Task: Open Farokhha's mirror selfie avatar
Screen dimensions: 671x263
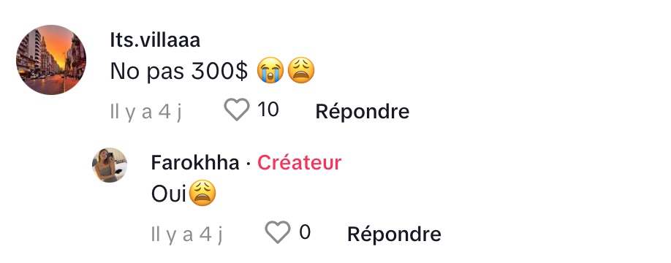Action: tap(110, 165)
